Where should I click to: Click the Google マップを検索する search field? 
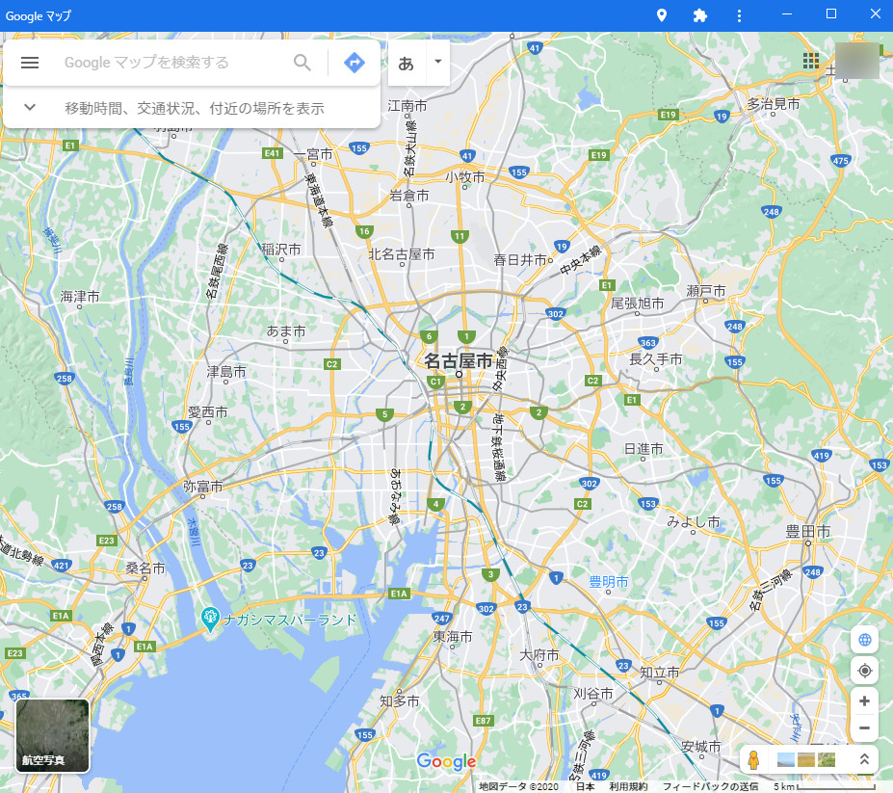[146, 62]
